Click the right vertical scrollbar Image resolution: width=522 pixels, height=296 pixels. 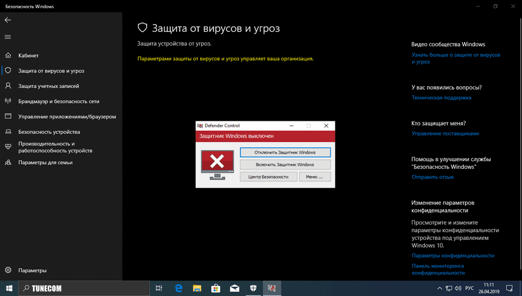(520, 143)
